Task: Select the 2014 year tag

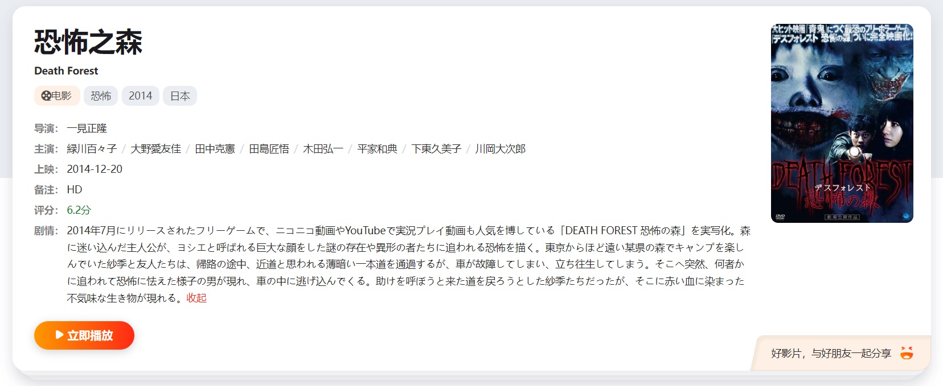Action: tap(140, 96)
